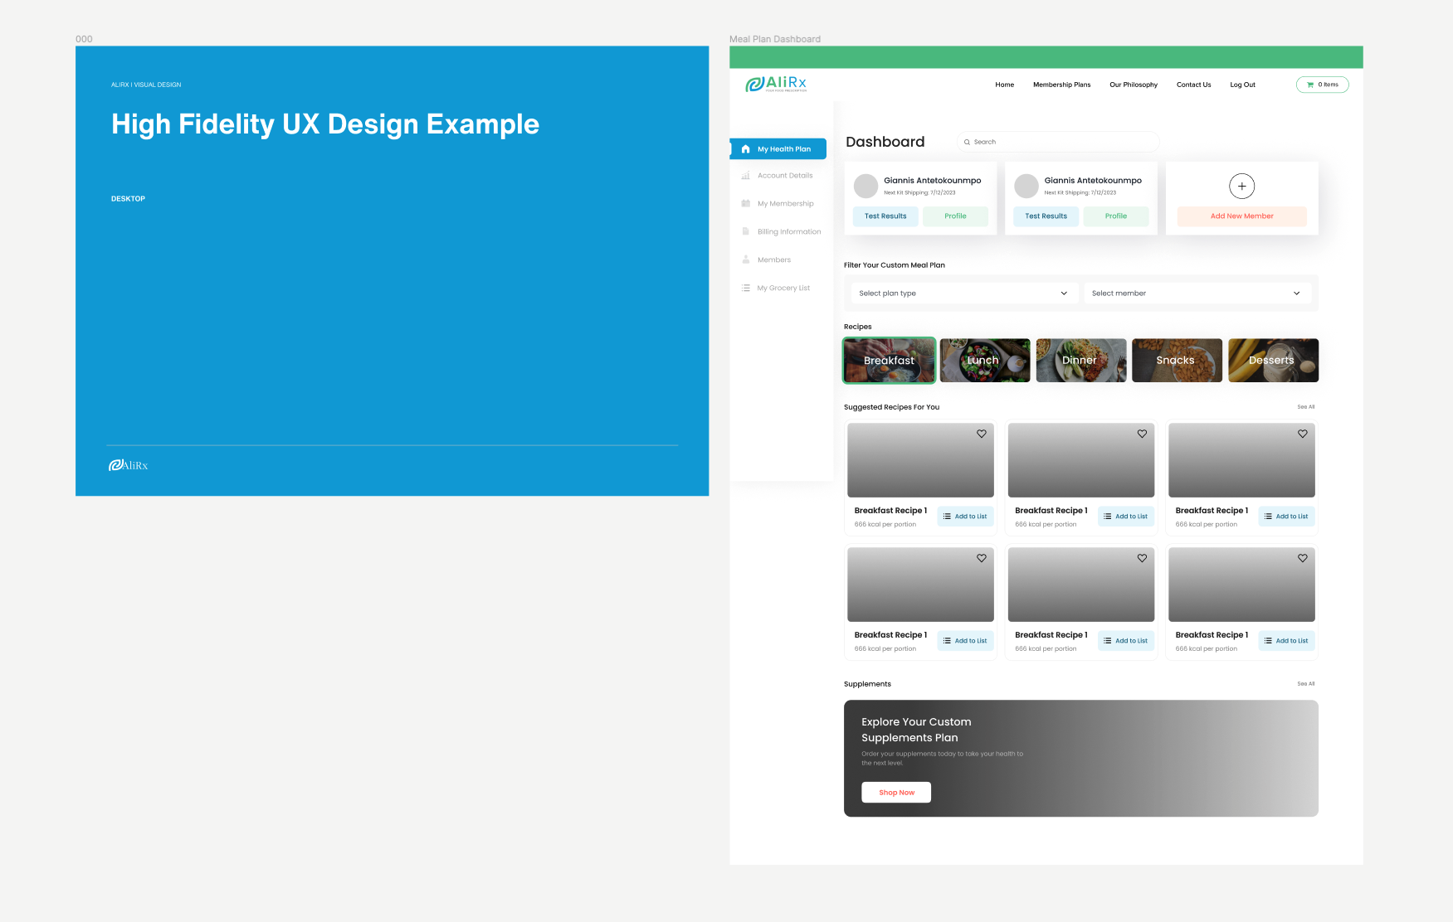Click the Members person icon in the sidebar
The height and width of the screenshot is (922, 1453).
[745, 260]
